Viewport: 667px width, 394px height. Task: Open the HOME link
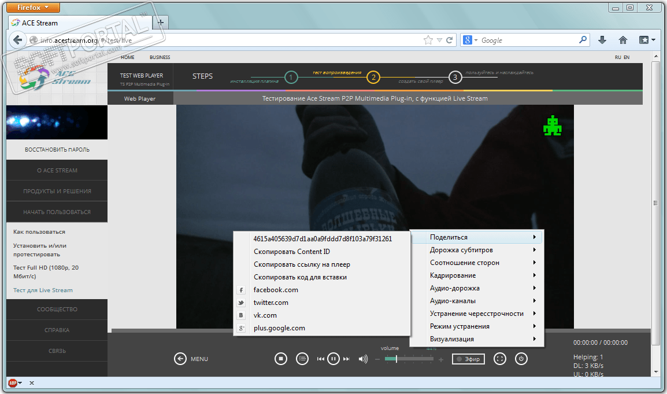click(127, 57)
